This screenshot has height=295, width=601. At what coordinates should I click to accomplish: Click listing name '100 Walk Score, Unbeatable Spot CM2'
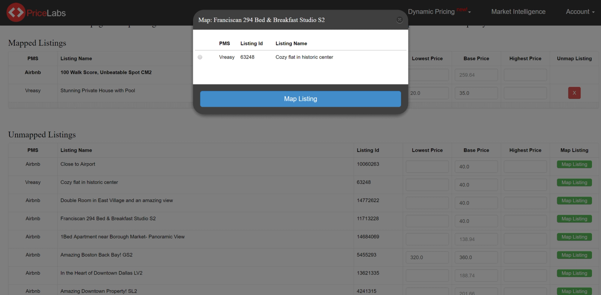[x=106, y=72]
